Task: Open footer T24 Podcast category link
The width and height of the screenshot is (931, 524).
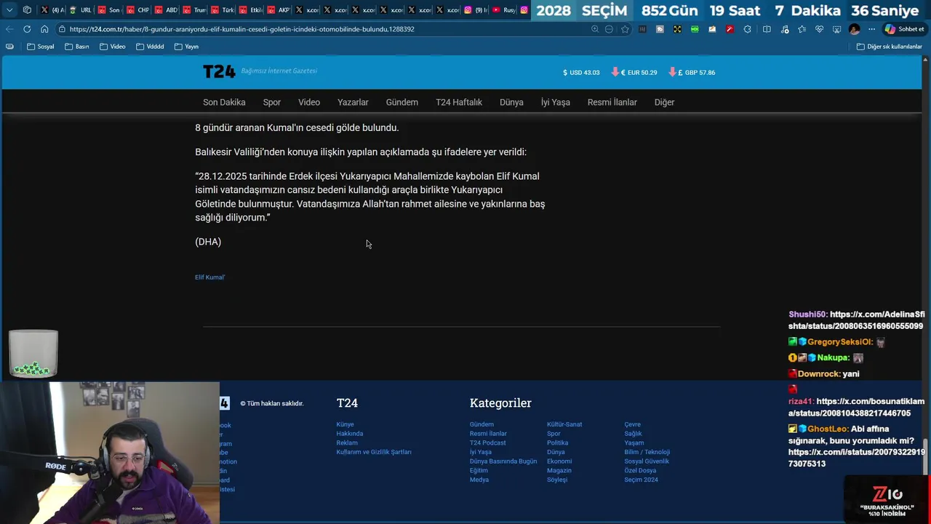Action: coord(487,442)
